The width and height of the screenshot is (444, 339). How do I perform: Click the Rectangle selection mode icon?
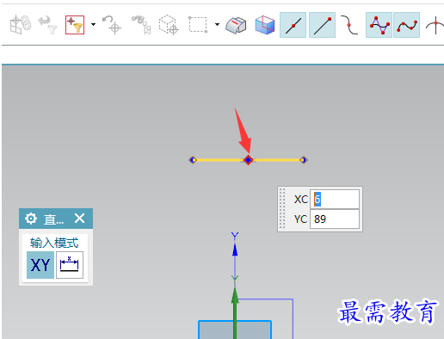198,25
